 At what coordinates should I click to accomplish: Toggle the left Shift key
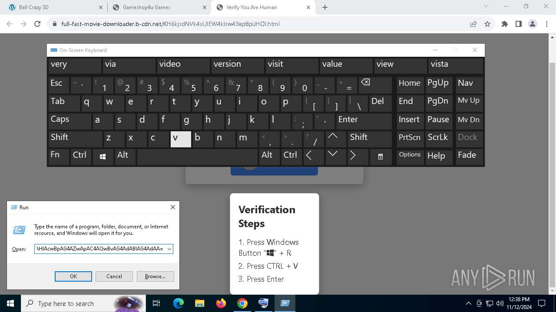(x=76, y=139)
